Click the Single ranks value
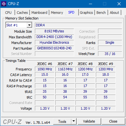This screenshot has height=126, width=126. click(110, 42)
